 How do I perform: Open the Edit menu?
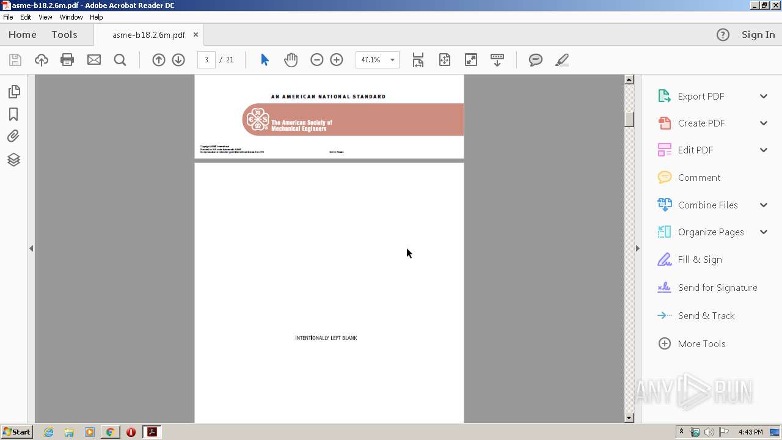point(26,17)
